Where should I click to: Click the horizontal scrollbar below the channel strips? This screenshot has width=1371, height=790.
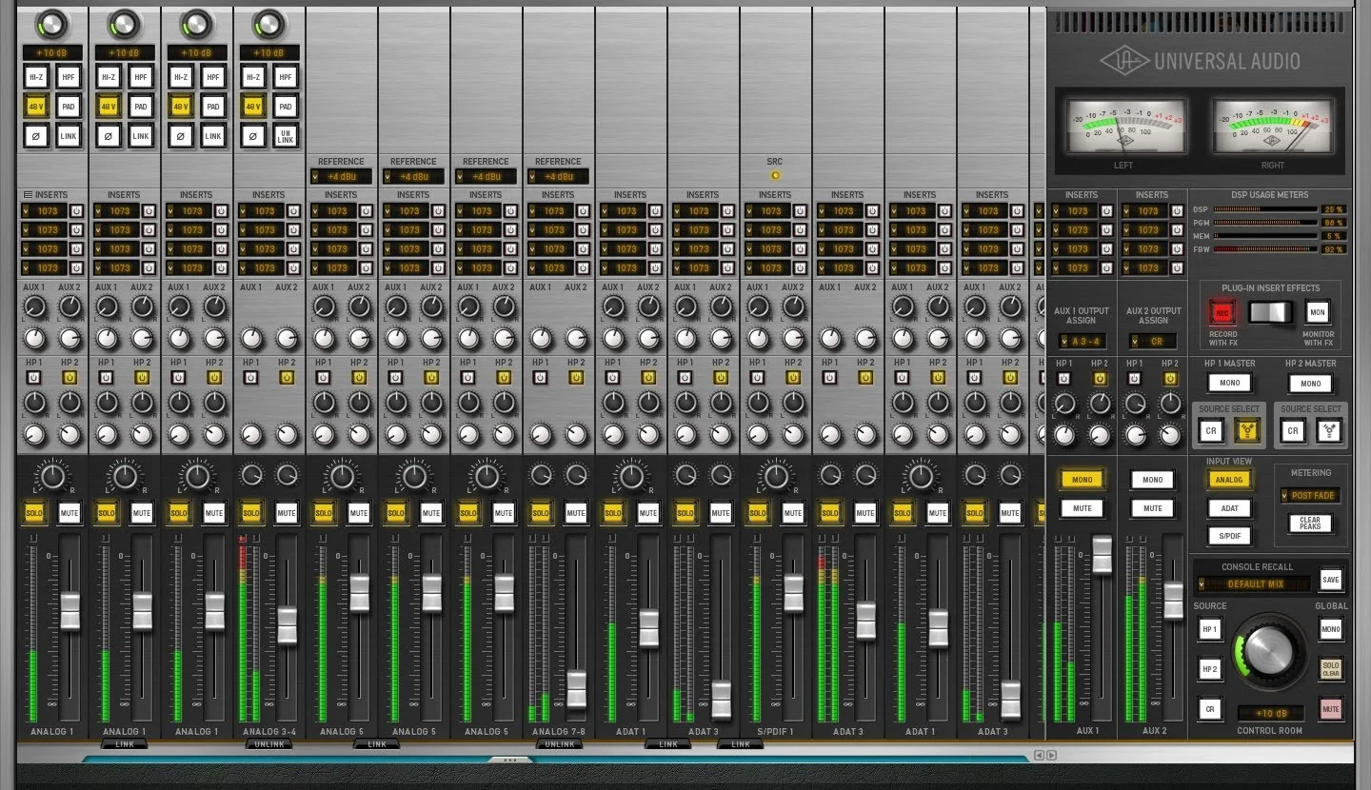tap(509, 760)
